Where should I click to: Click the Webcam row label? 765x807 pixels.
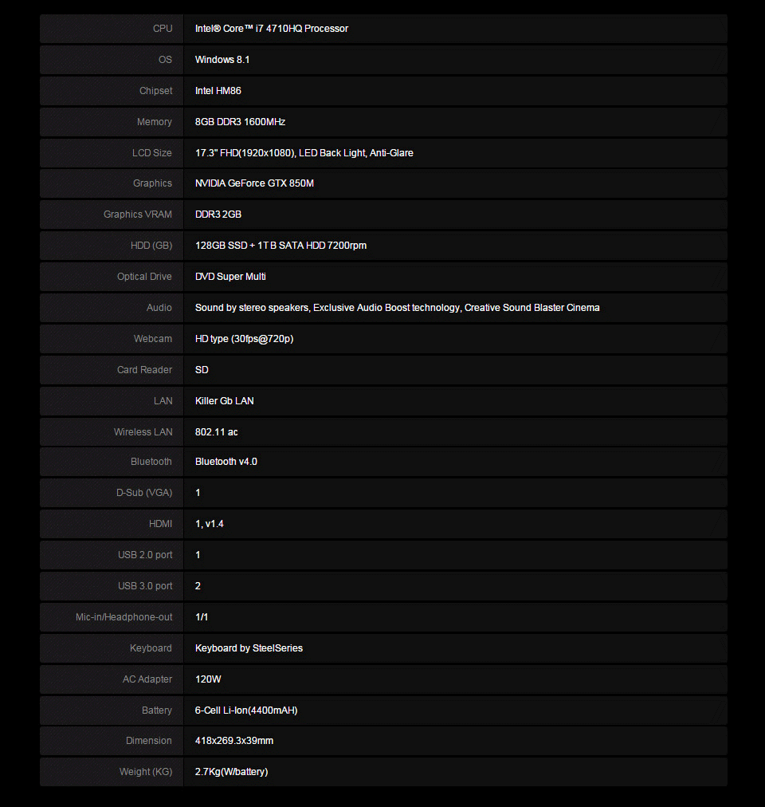[152, 339]
